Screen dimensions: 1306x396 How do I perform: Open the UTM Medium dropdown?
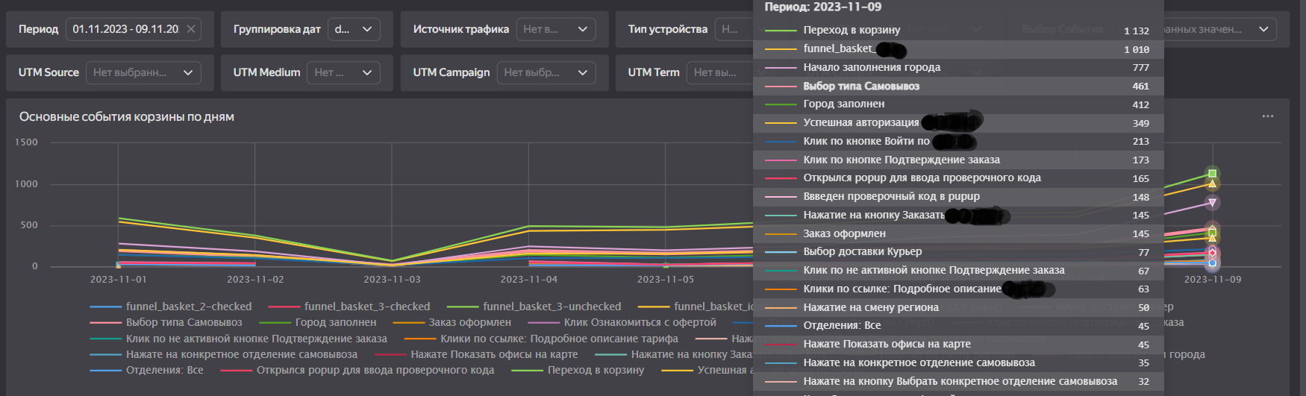tap(343, 72)
